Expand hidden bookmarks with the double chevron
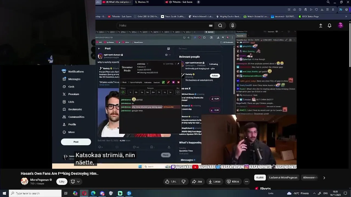This screenshot has height=197, width=351. (347, 16)
